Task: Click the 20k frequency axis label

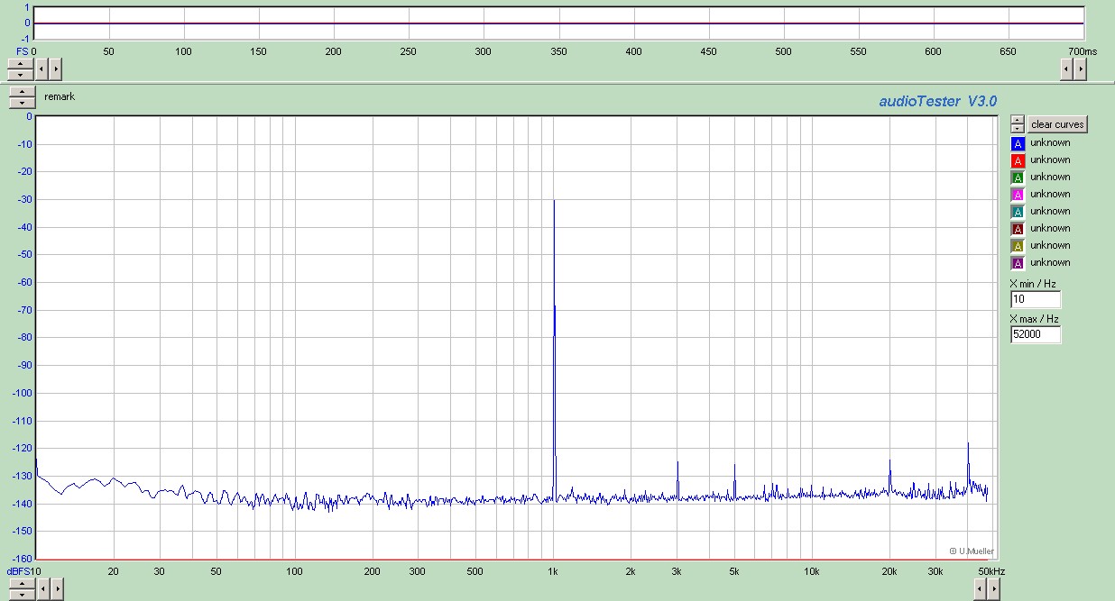Action: [889, 571]
